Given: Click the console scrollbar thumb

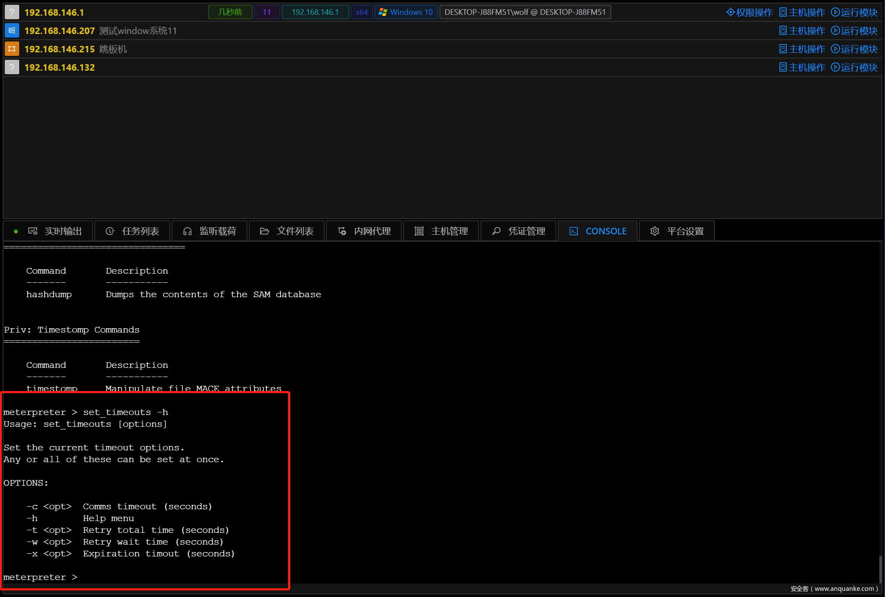Looking at the screenshot, I should point(880,569).
